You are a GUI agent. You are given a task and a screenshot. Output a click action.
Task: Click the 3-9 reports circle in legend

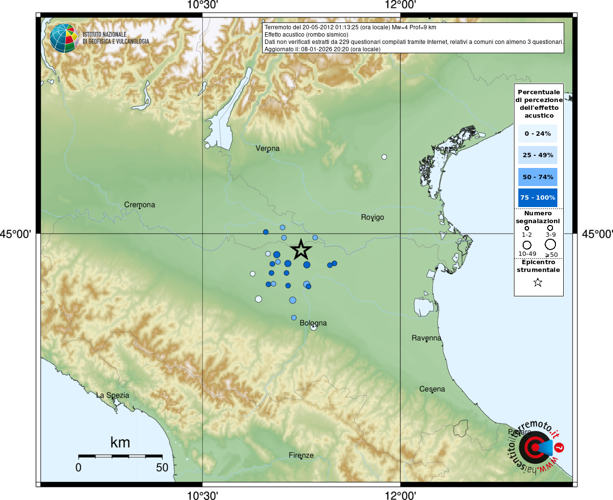click(550, 228)
